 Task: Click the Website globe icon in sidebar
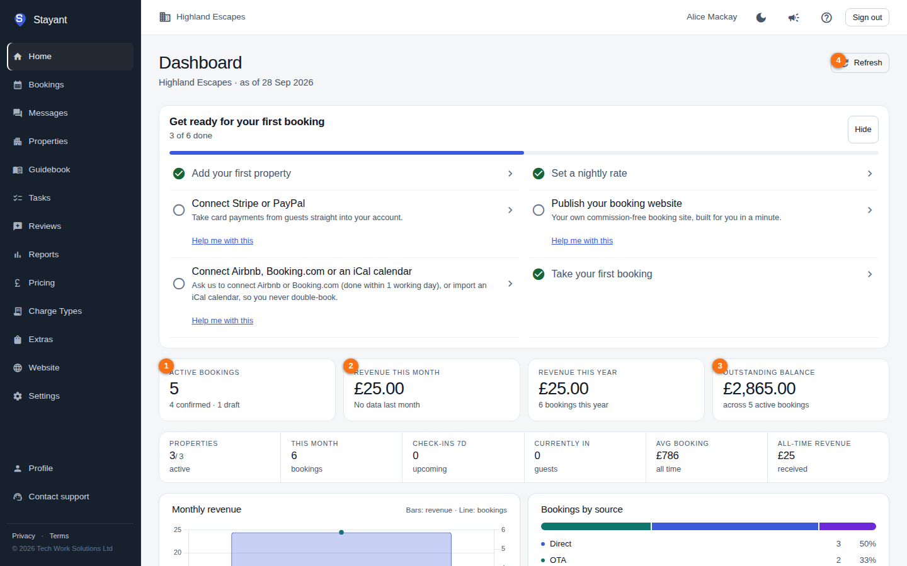18,368
